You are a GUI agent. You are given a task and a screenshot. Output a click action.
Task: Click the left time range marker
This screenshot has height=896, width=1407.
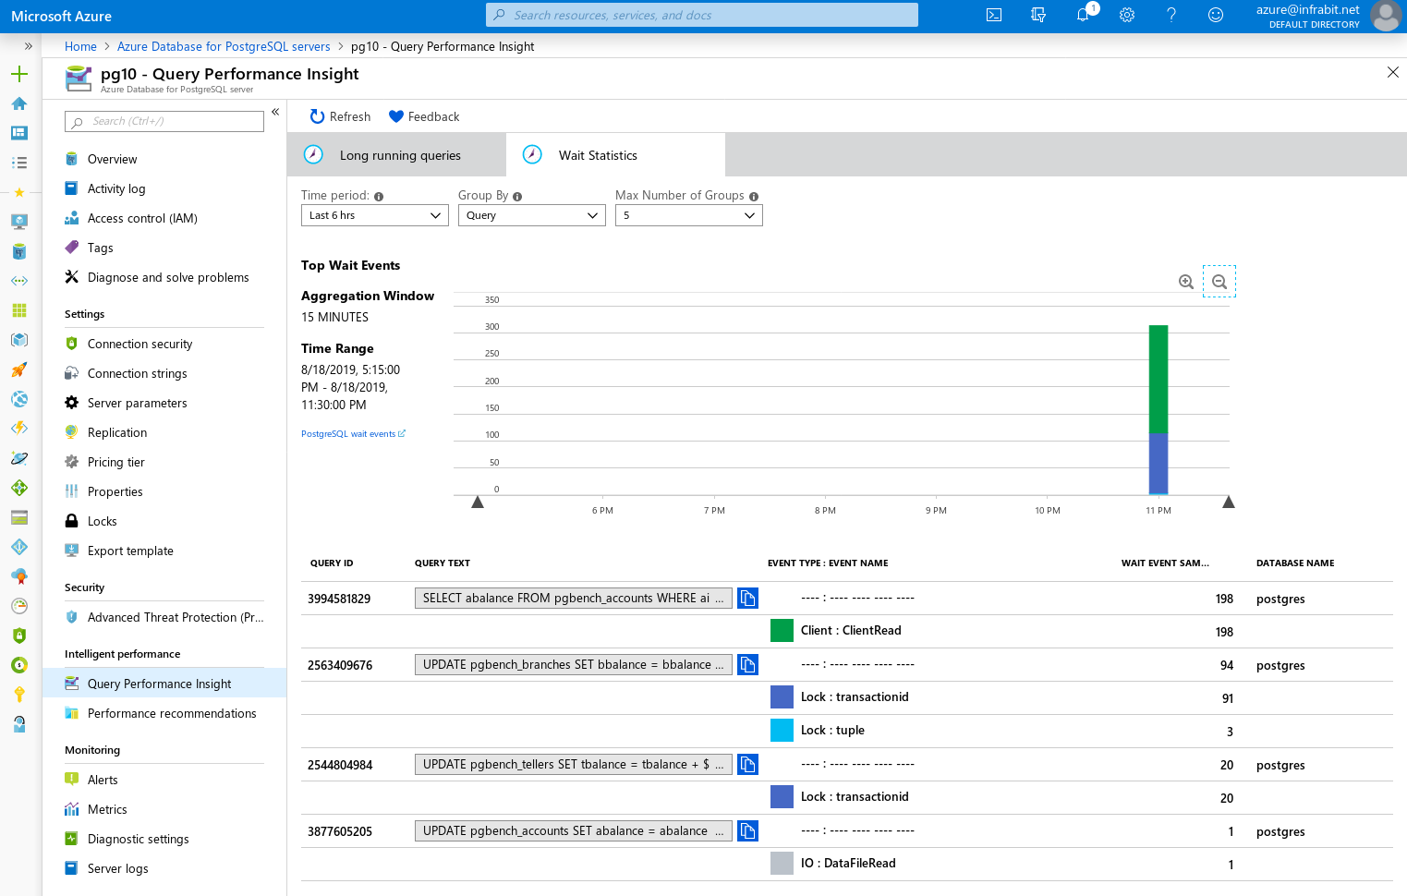478,502
